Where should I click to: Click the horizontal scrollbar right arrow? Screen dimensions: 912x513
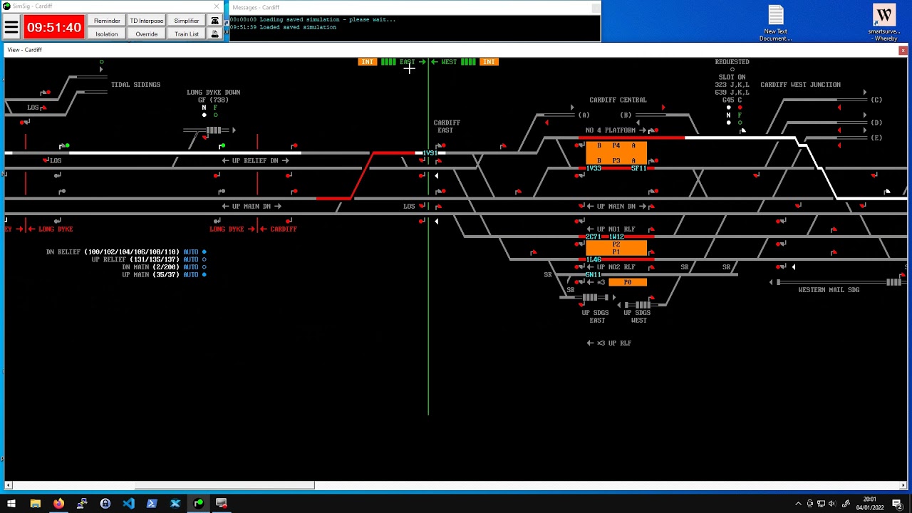pyautogui.click(x=903, y=485)
